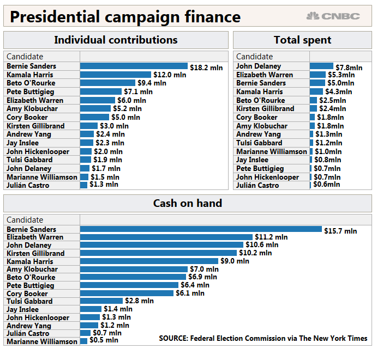Click Bernie Sanders' $15.7 mln cash bar
The width and height of the screenshot is (377, 349).
pos(201,229)
